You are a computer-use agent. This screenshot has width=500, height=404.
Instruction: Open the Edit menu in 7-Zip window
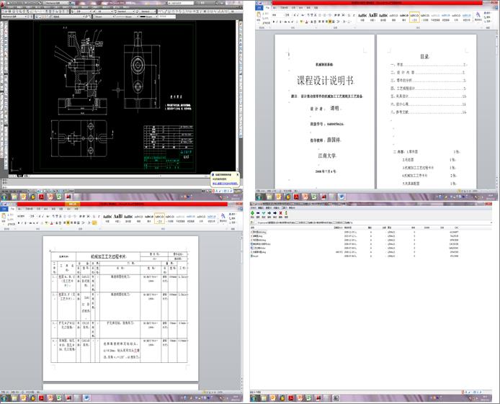(x=261, y=207)
